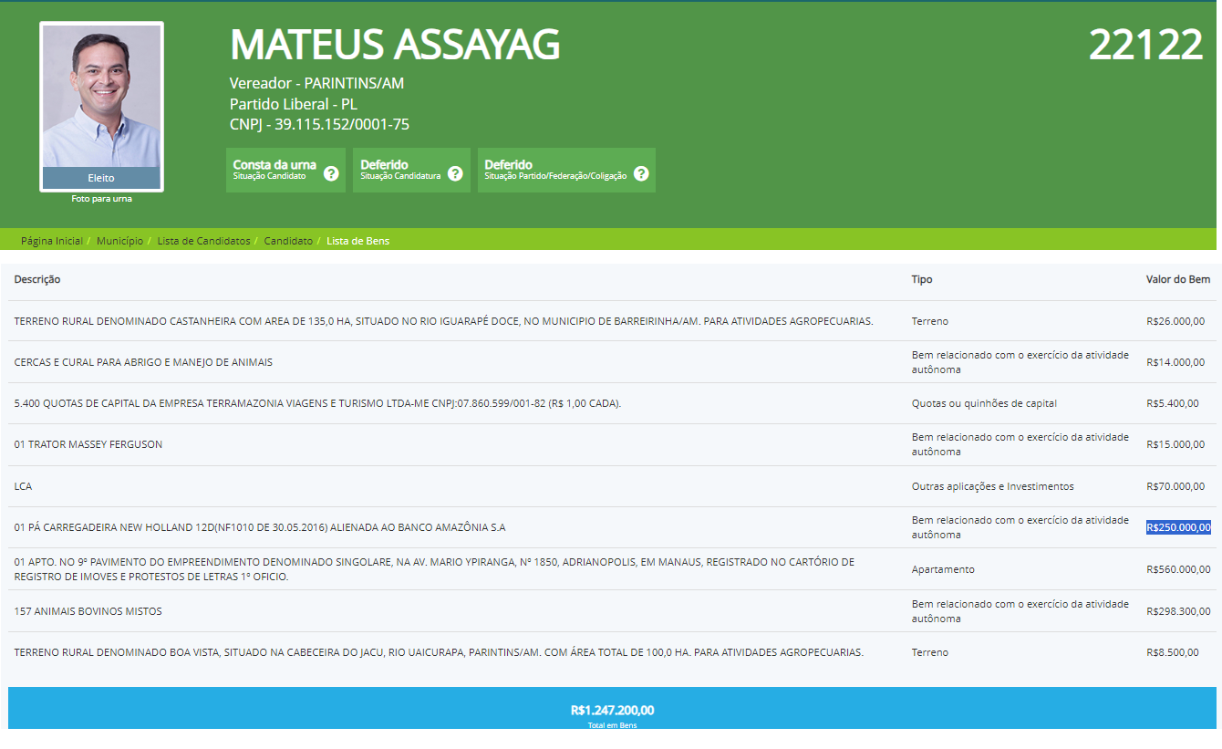Click the Deferido Situação Partido/Federação/Coligação box
1222x749 pixels.
566,170
